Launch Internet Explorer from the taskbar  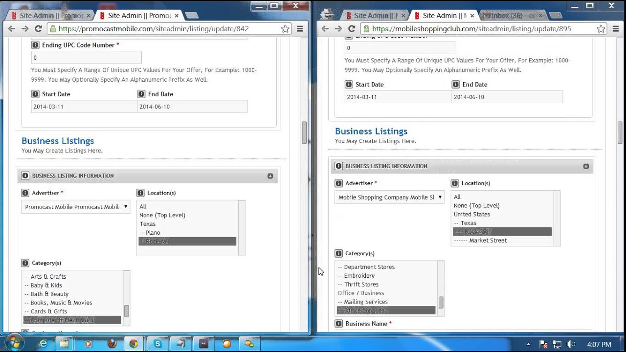[43, 344]
